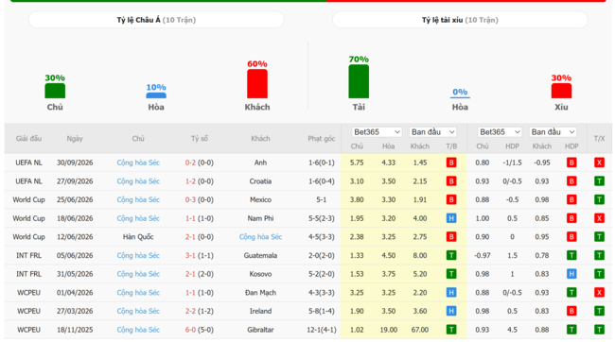The height and width of the screenshot is (342, 615).
Task: Click the handicap value -1/1.5
Action: coord(512,162)
